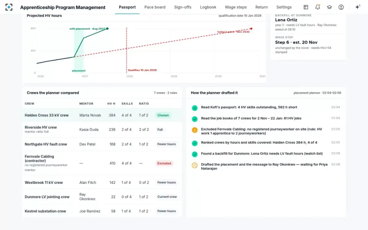The height and width of the screenshot is (230, 368).
Task: Click the green check beside Read Kofi's passport
Action: (194, 108)
